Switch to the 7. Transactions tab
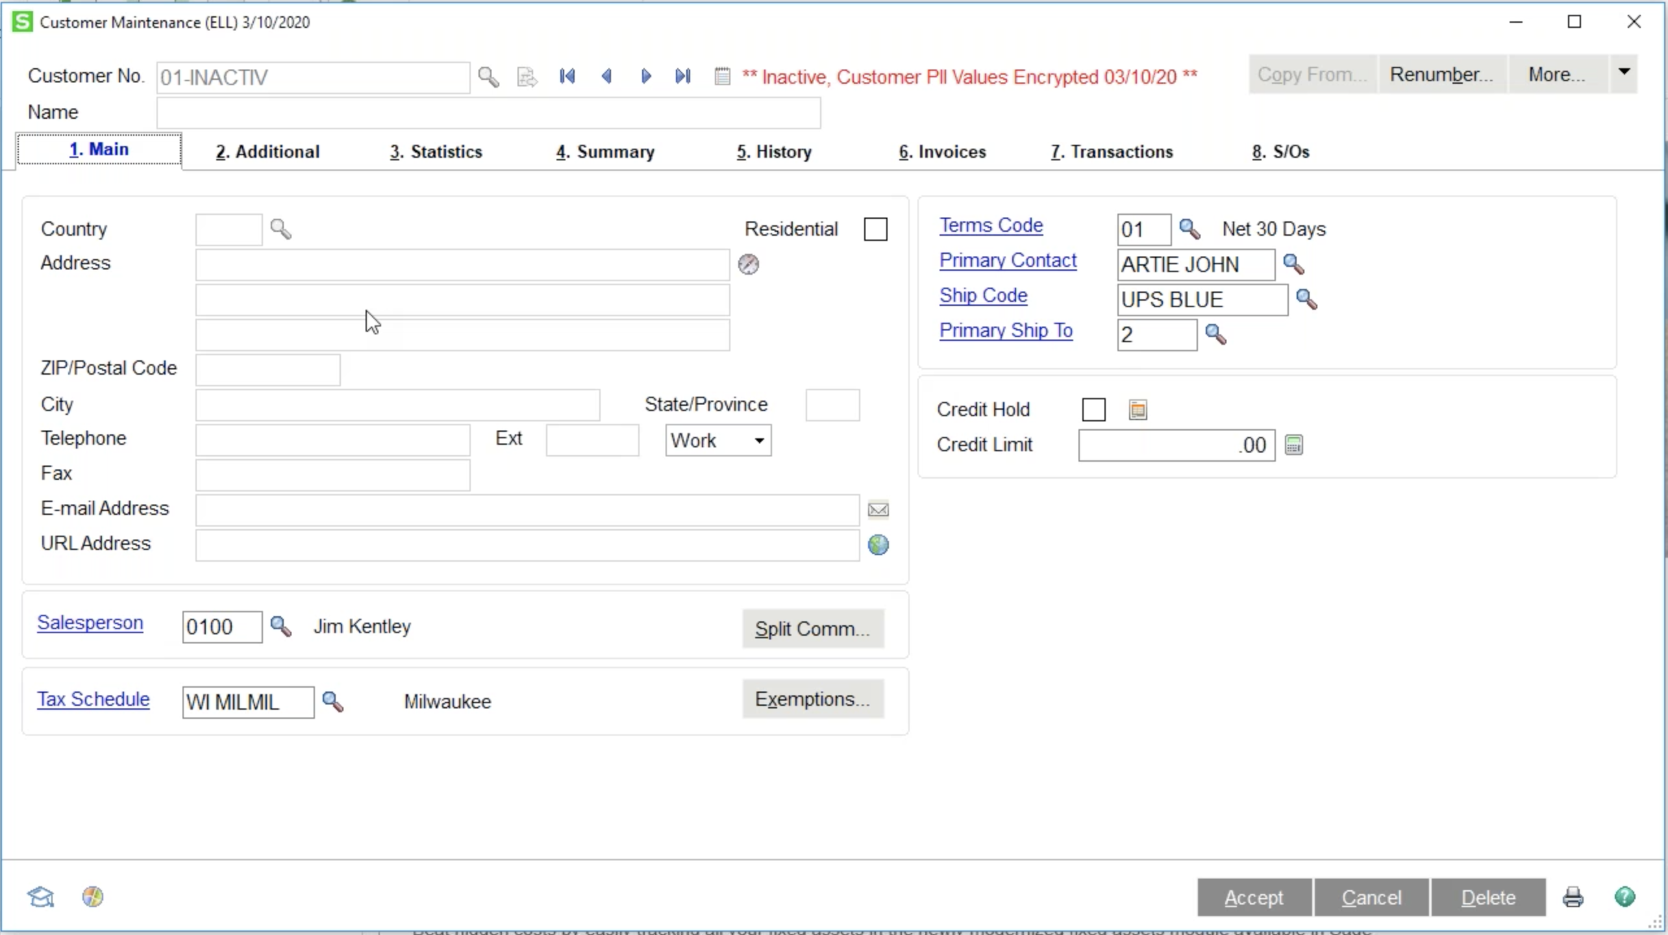Screen dimensions: 1668x935 point(1112,152)
